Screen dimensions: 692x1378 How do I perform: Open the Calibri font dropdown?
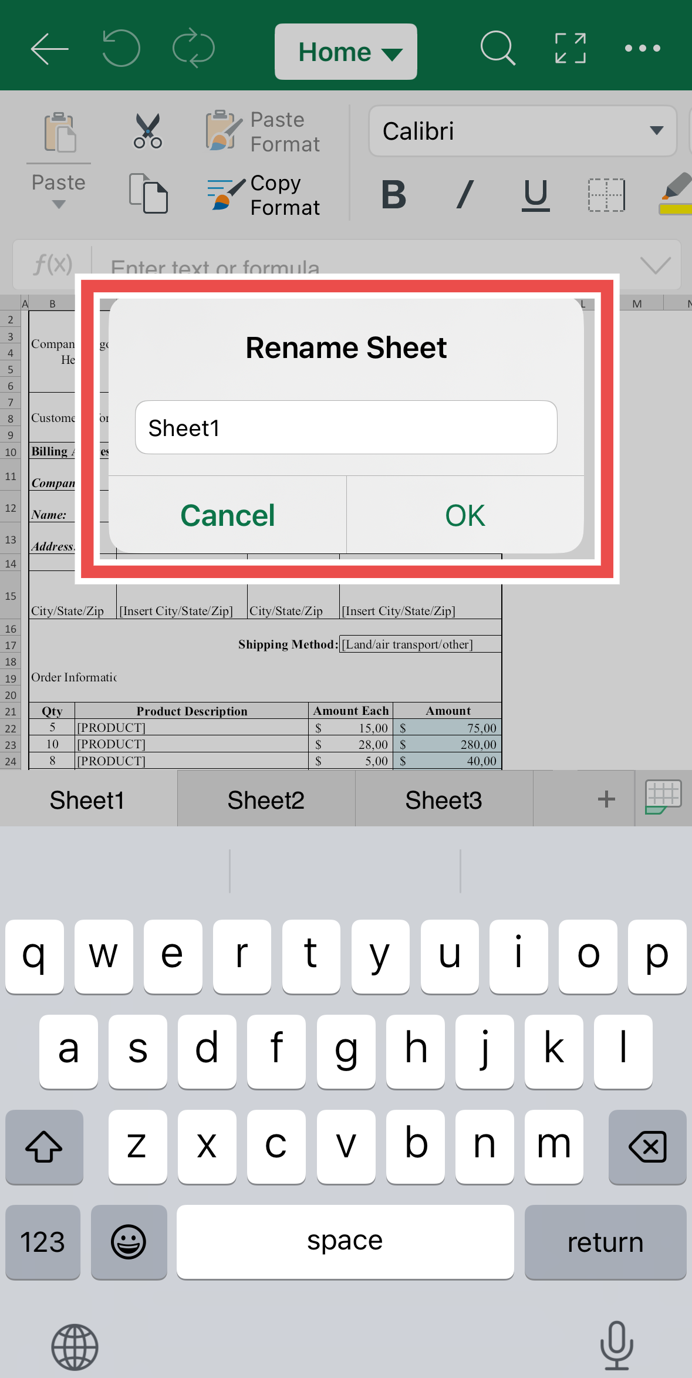pyautogui.click(x=522, y=131)
